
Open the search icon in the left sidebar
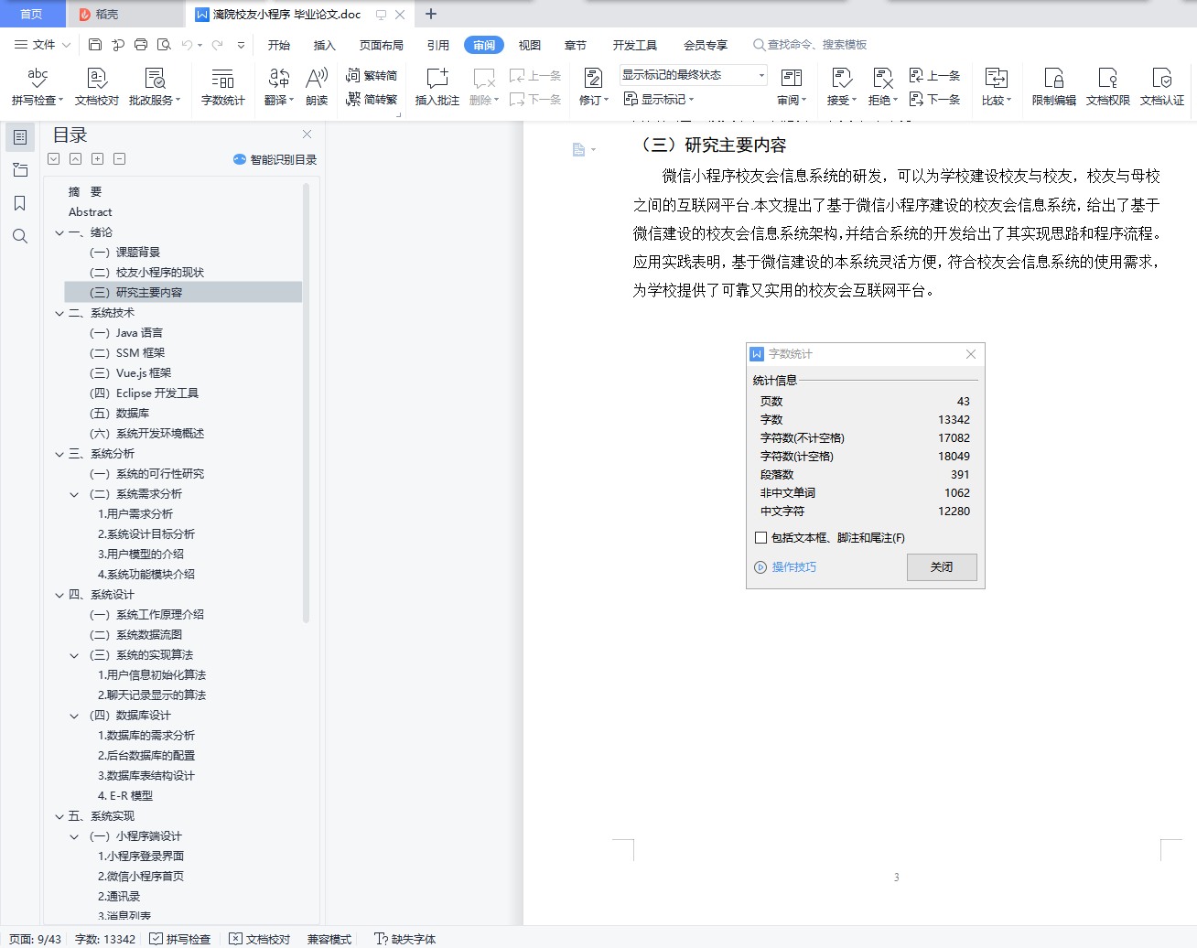[19, 236]
